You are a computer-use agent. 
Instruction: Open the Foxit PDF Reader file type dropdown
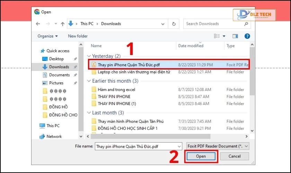point(217,146)
